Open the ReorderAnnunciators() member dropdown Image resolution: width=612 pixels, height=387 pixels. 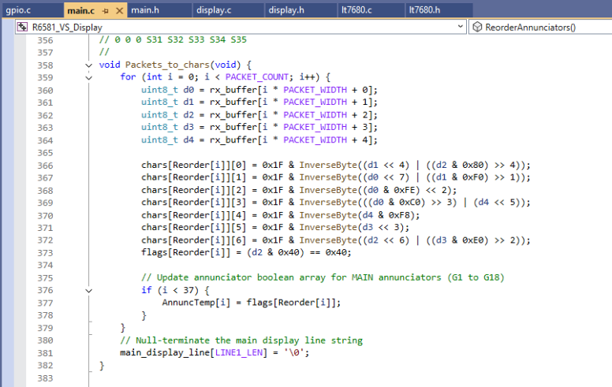coord(540,27)
